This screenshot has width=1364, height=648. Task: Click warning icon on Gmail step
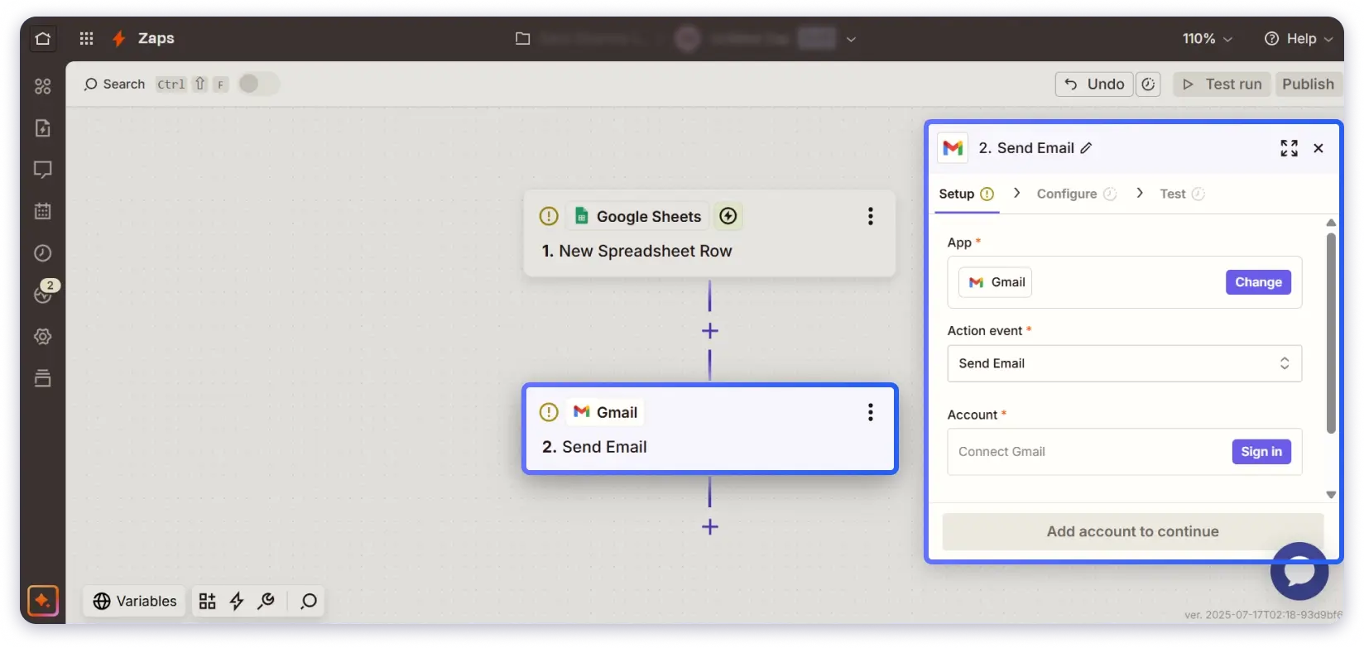click(x=549, y=412)
